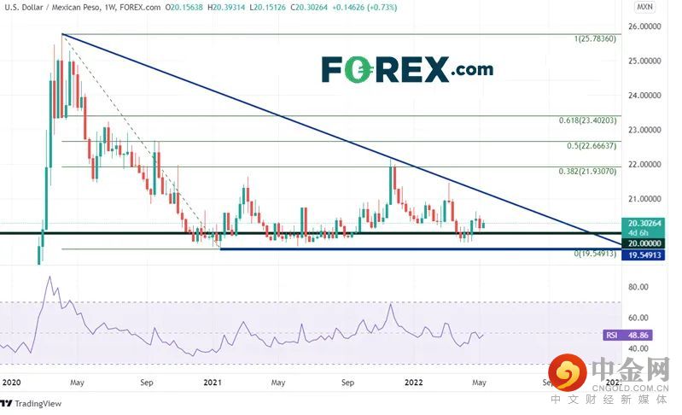
Task: Select the 1(25.78360) Fibonacci level label
Action: [595, 38]
